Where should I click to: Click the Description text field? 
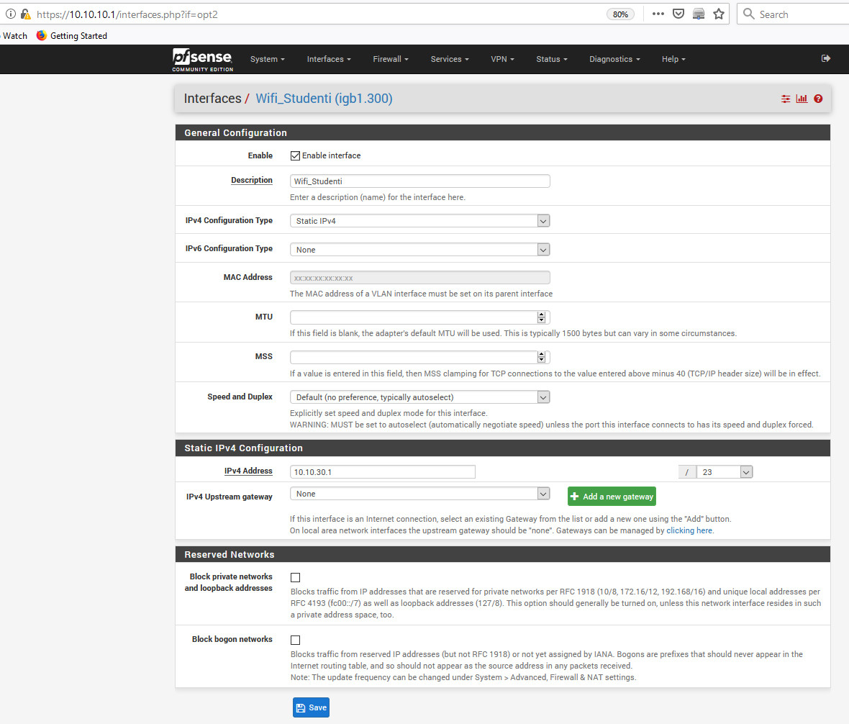[x=420, y=181]
